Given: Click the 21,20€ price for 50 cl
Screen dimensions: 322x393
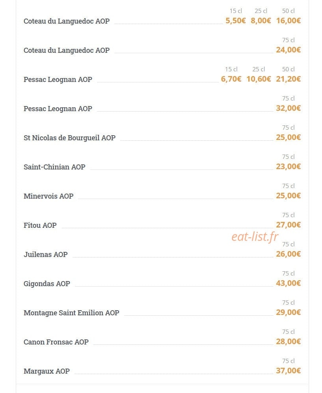Looking at the screenshot, I should (288, 79).
